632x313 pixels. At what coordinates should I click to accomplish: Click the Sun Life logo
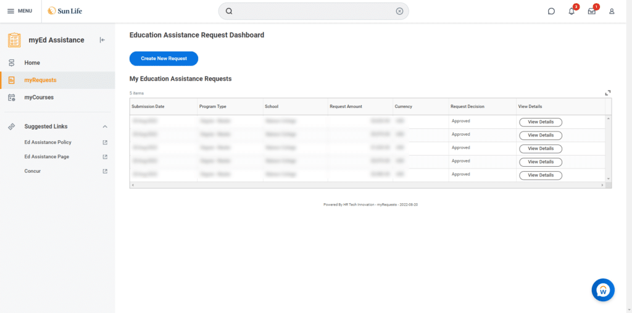tap(65, 11)
